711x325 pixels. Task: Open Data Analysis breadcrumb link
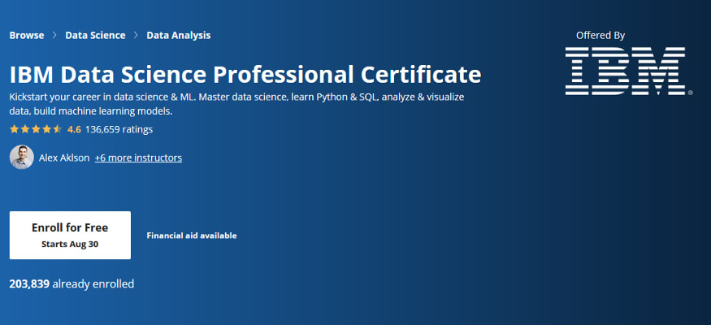(x=178, y=36)
